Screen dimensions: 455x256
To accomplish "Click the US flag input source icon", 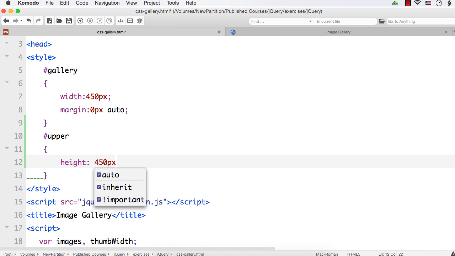I will [x=428, y=3].
